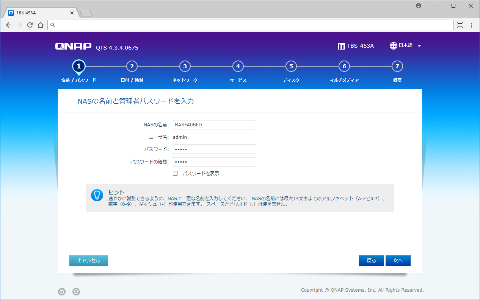
Task: Click the browser reload button
Action: 30,25
